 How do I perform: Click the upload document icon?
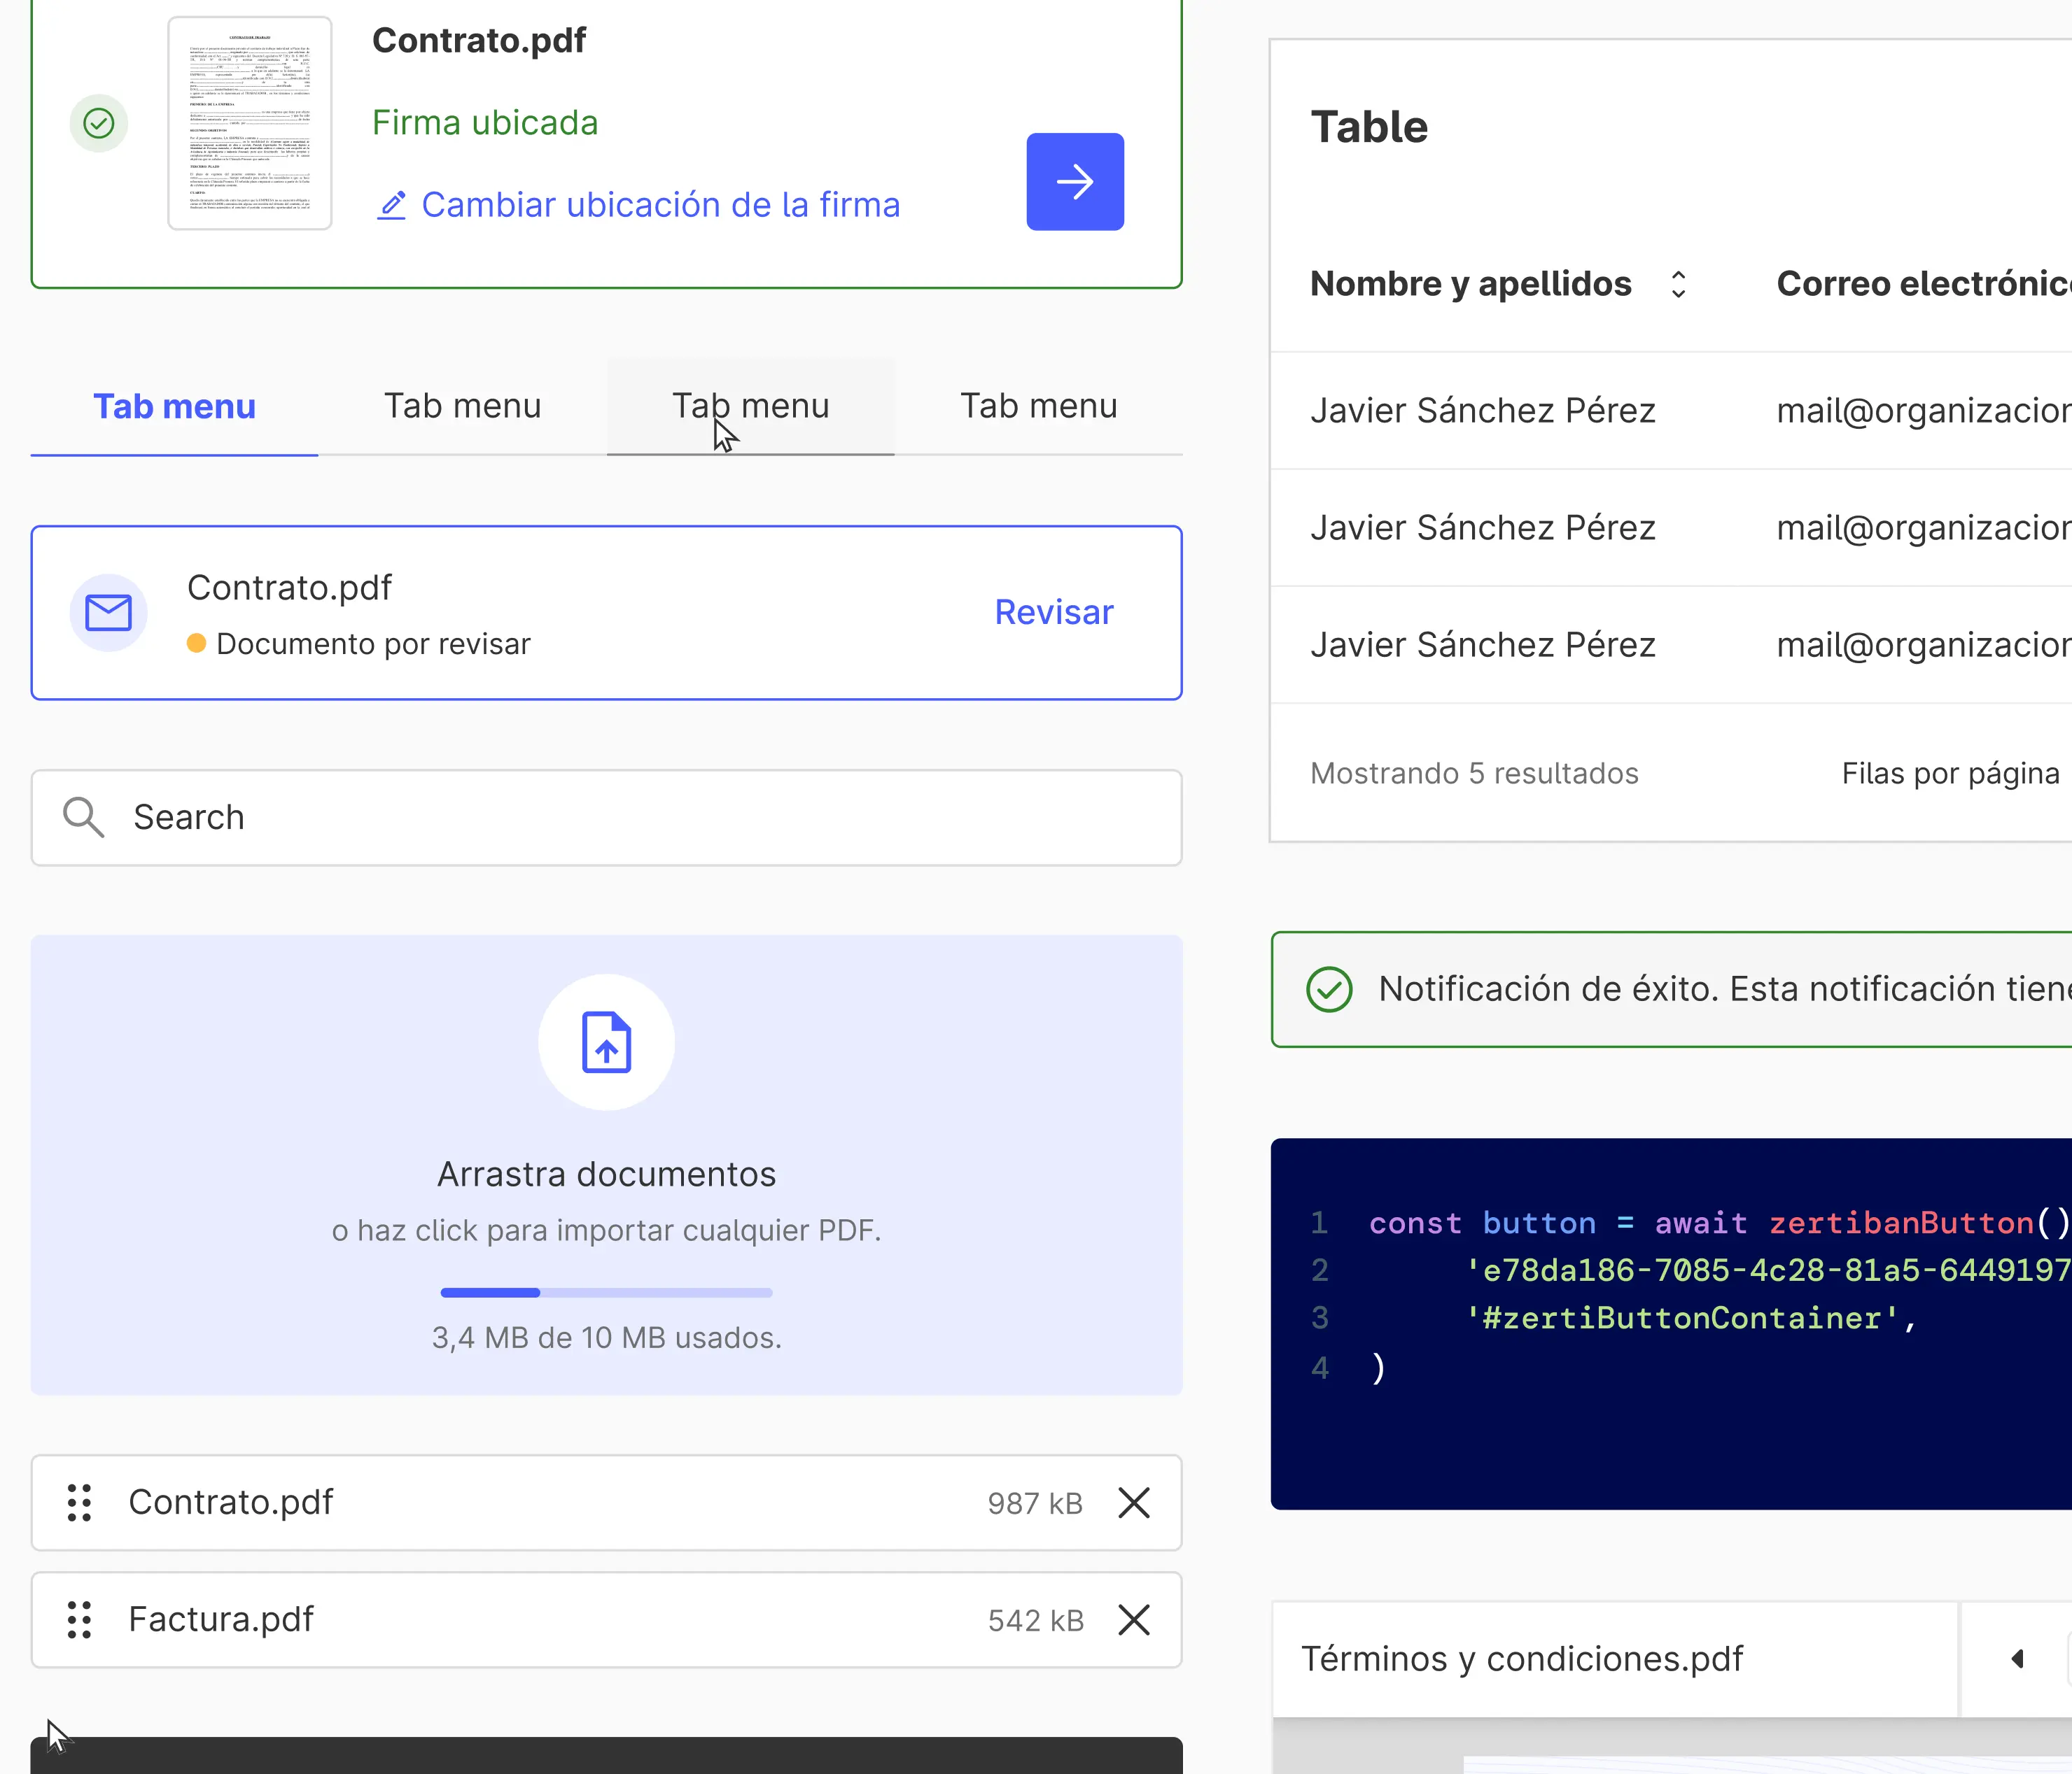tap(606, 1042)
